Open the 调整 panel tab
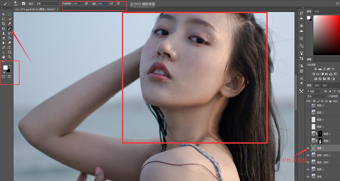The height and width of the screenshot is (181, 340). (309, 59)
